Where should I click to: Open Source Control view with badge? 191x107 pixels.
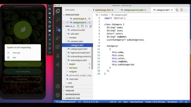click(x=58, y=29)
